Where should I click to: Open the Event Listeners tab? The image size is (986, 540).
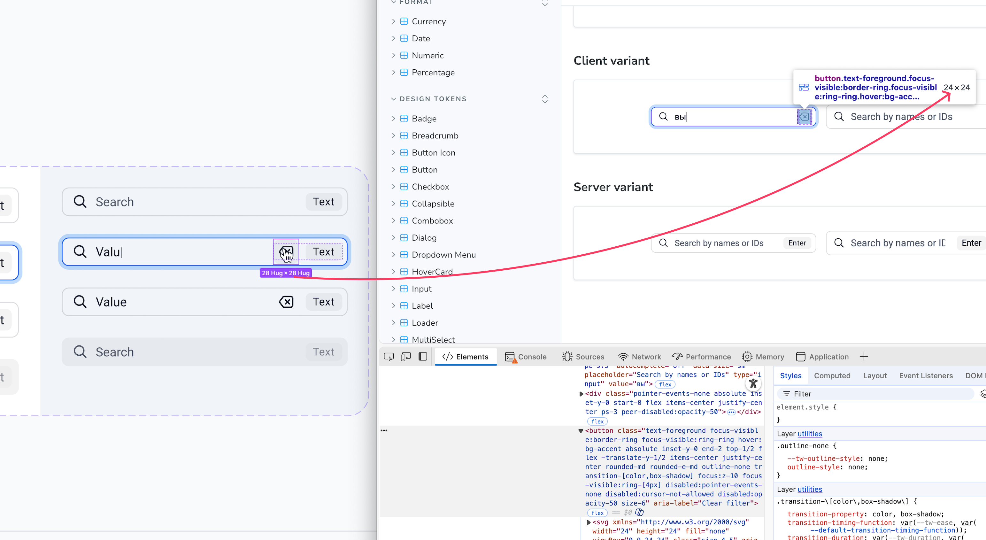pos(926,376)
